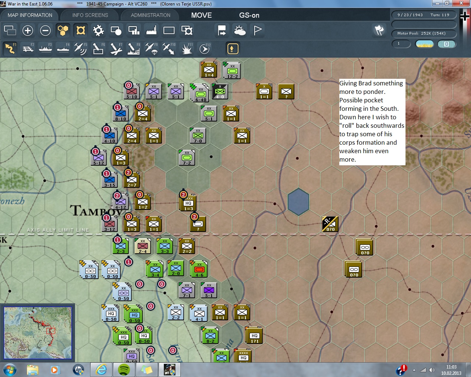
Task: Select the 5-12 purple unit counter
Action: tap(98, 158)
